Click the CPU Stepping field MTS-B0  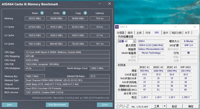[x=67, y=56]
